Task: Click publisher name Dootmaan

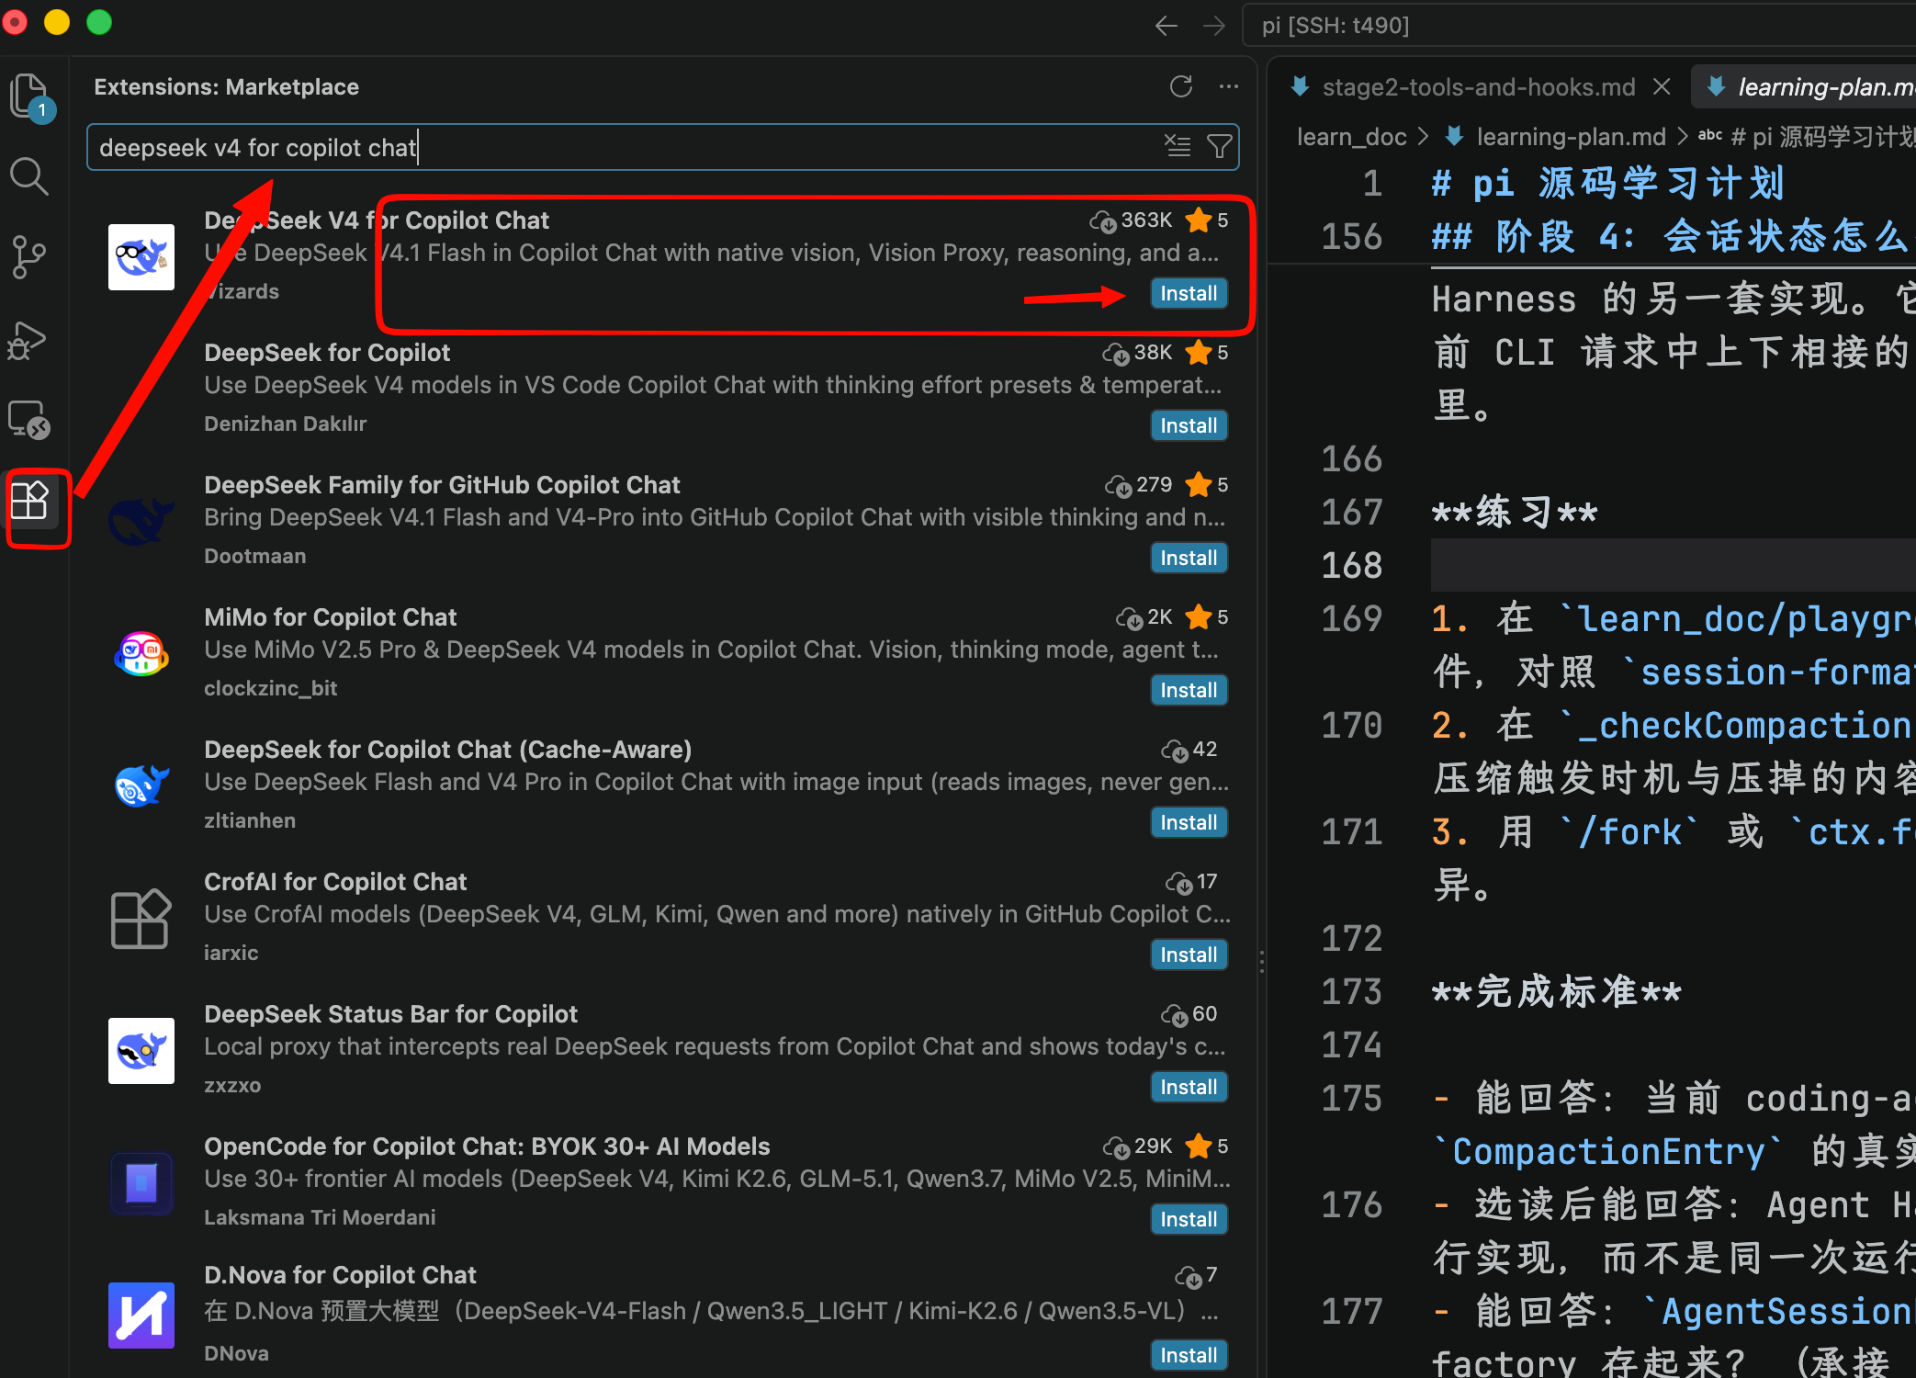Action: (255, 556)
